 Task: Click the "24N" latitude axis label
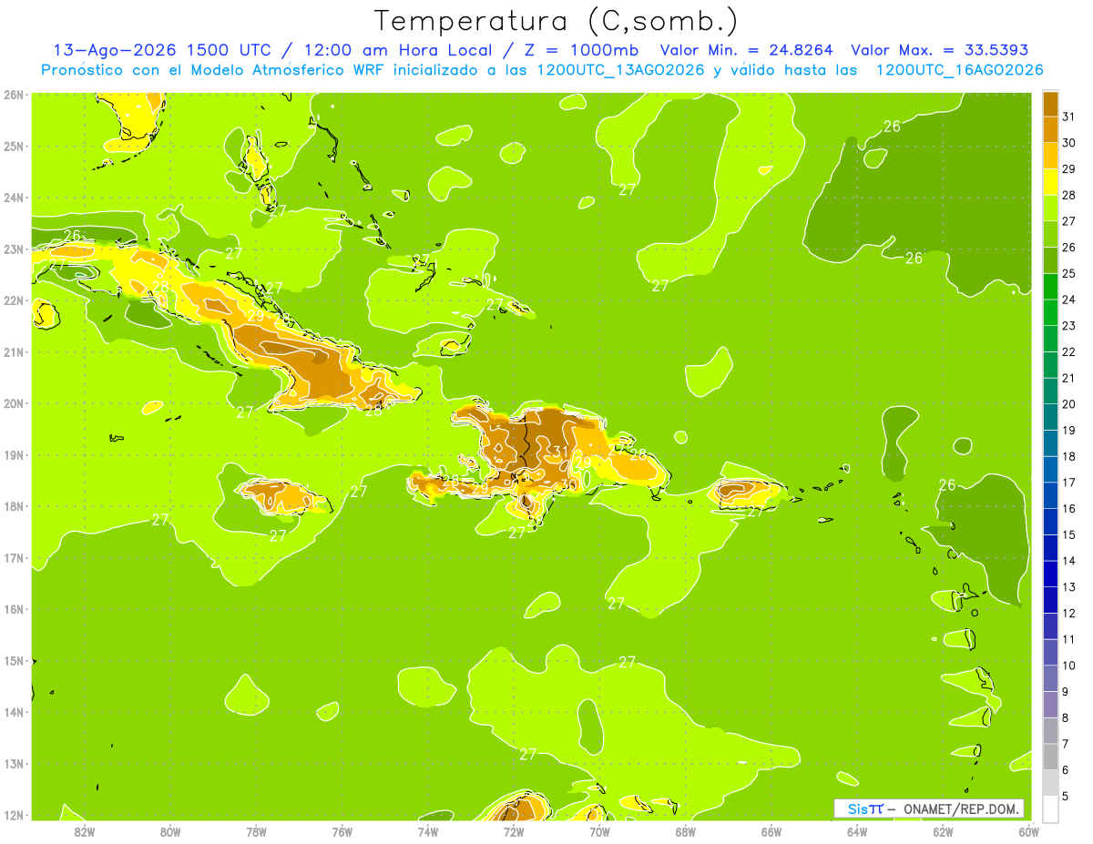tap(14, 198)
